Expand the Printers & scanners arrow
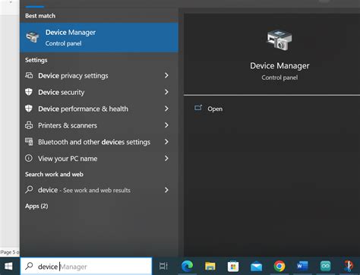Image resolution: width=360 pixels, height=275 pixels. coord(166,125)
